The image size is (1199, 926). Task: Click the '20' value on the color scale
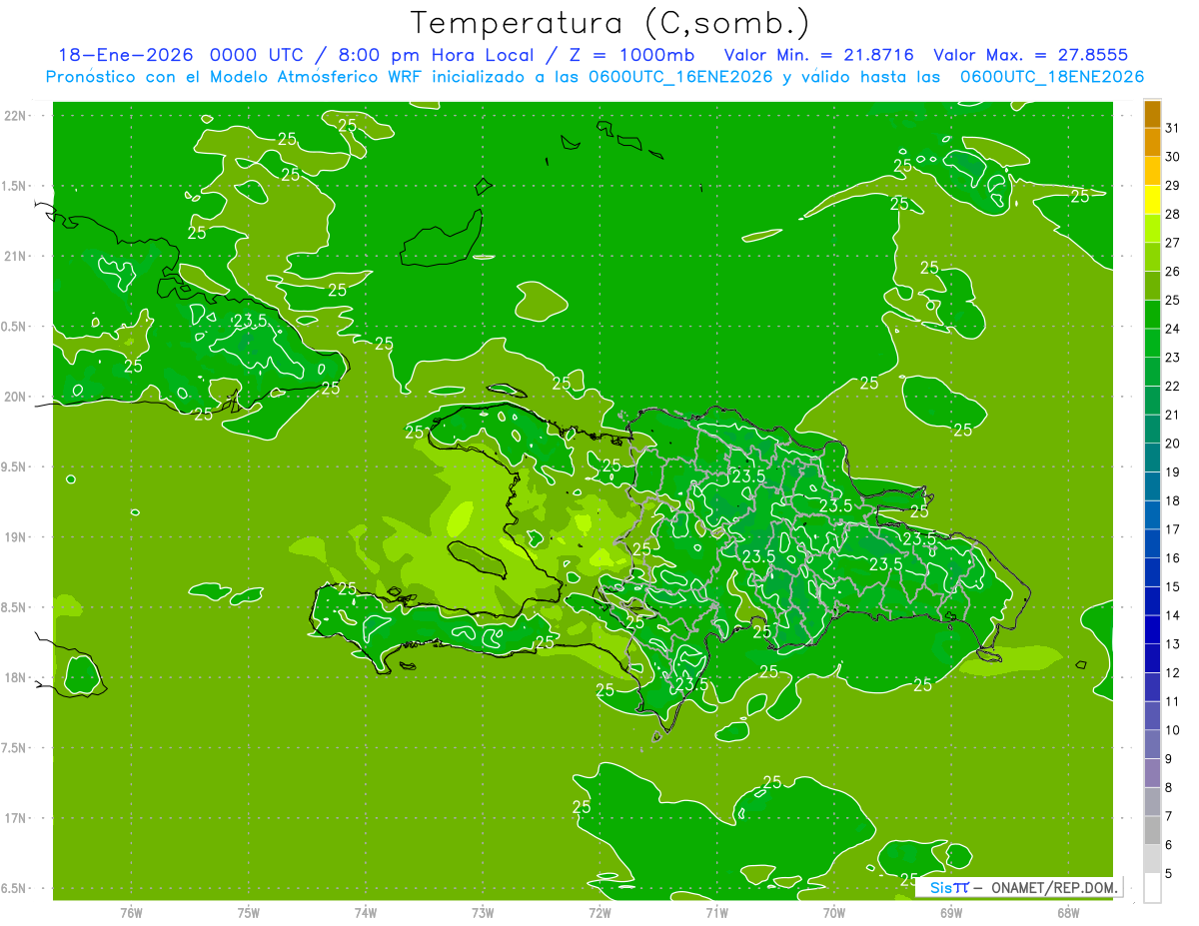1173,444
